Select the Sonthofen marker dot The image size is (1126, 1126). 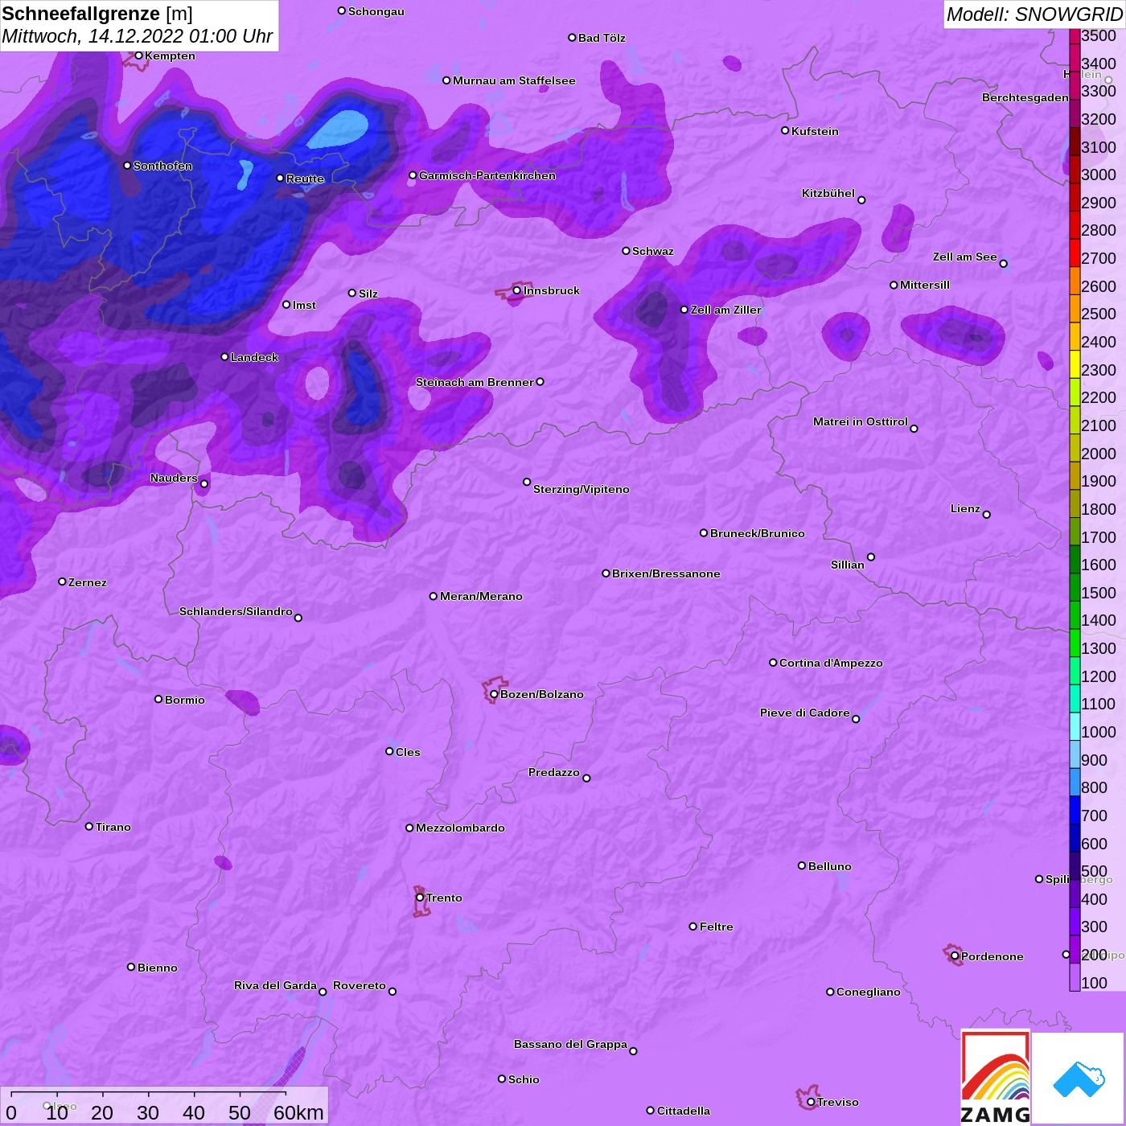pos(127,166)
